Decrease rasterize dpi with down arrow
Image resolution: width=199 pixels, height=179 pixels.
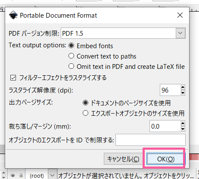point(183,93)
